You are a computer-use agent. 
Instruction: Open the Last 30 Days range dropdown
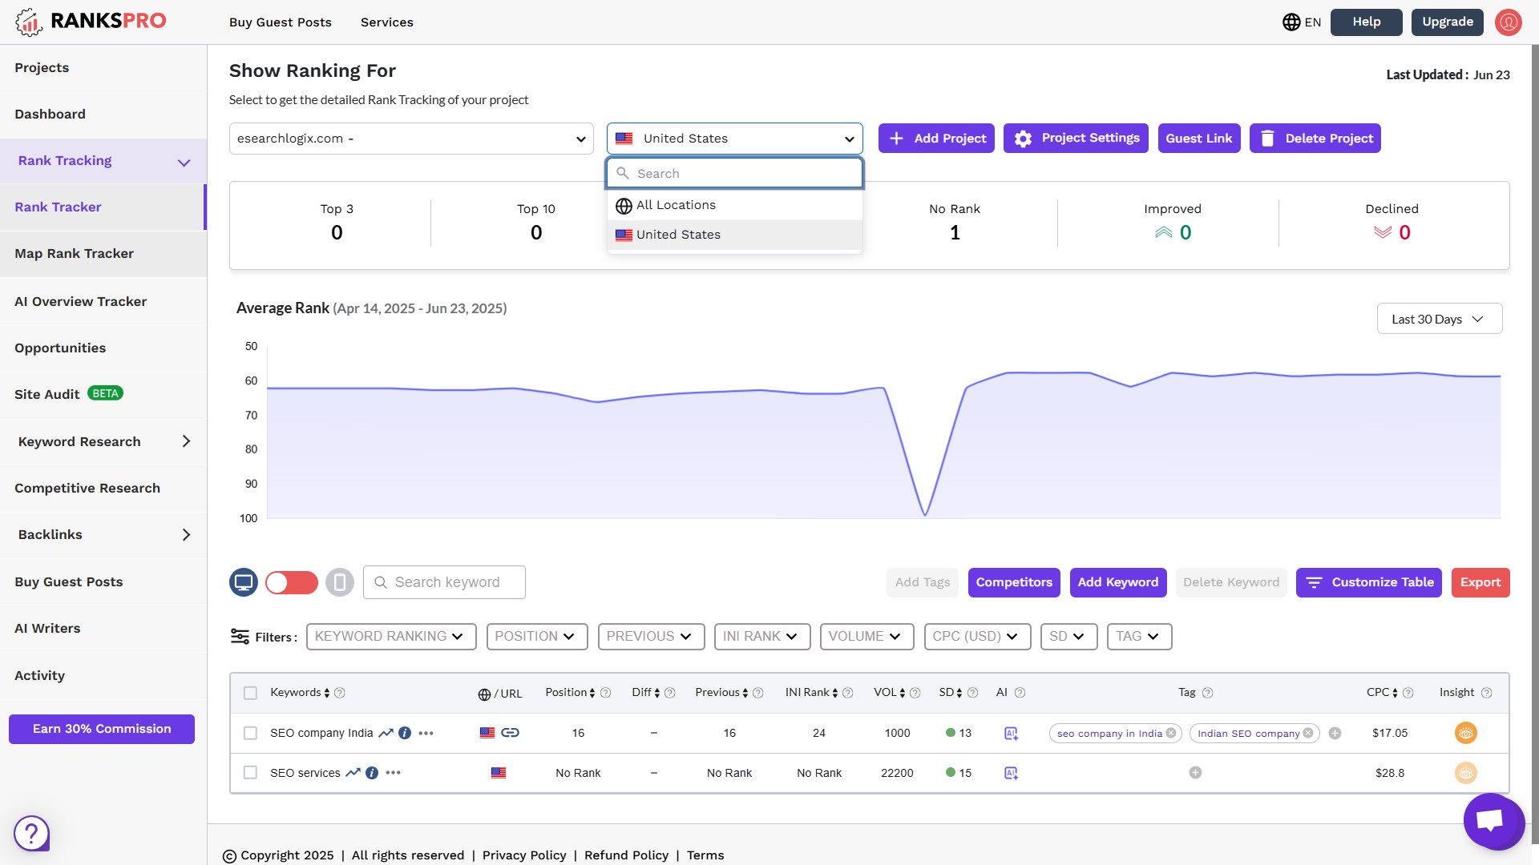(x=1440, y=319)
